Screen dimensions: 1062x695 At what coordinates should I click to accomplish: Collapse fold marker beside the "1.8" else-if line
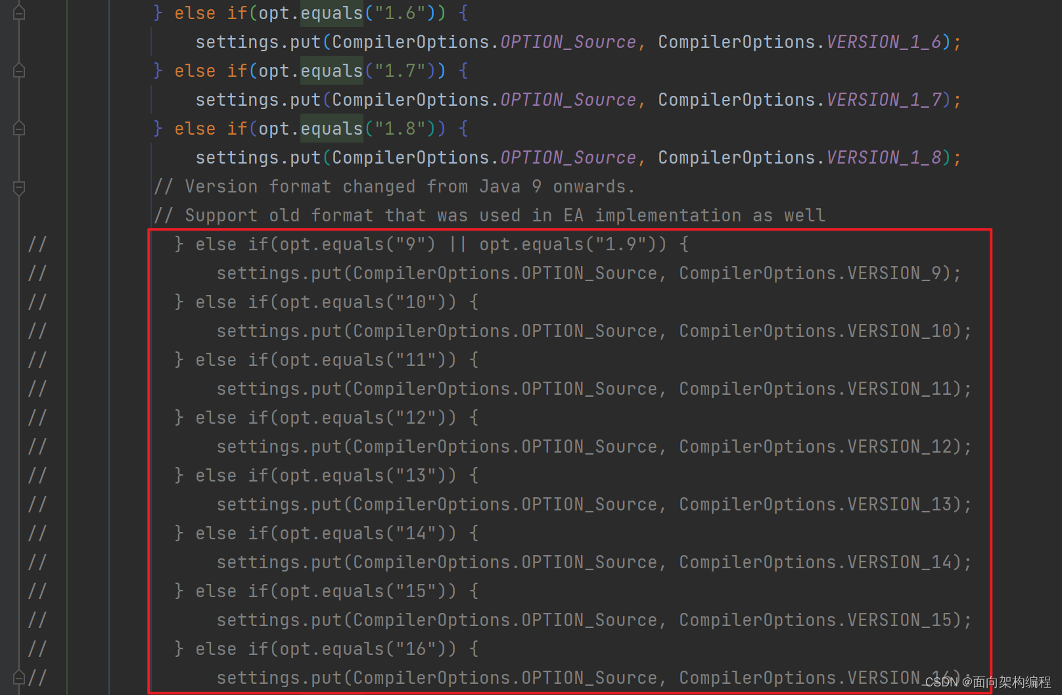(x=19, y=129)
